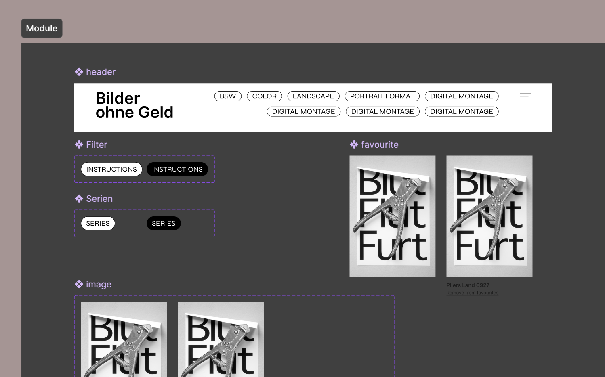Toggle the PORTRAIT FORMAT filter tag

tap(382, 96)
